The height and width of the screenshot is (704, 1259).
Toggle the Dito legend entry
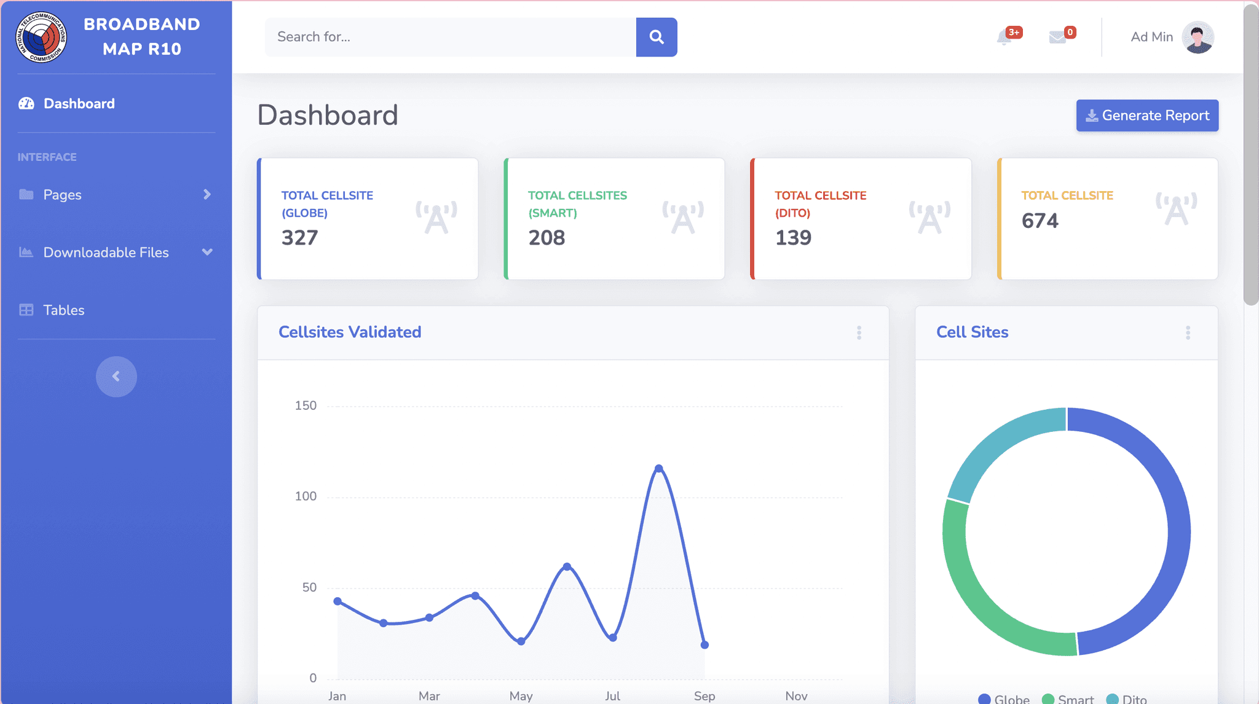tap(1126, 699)
